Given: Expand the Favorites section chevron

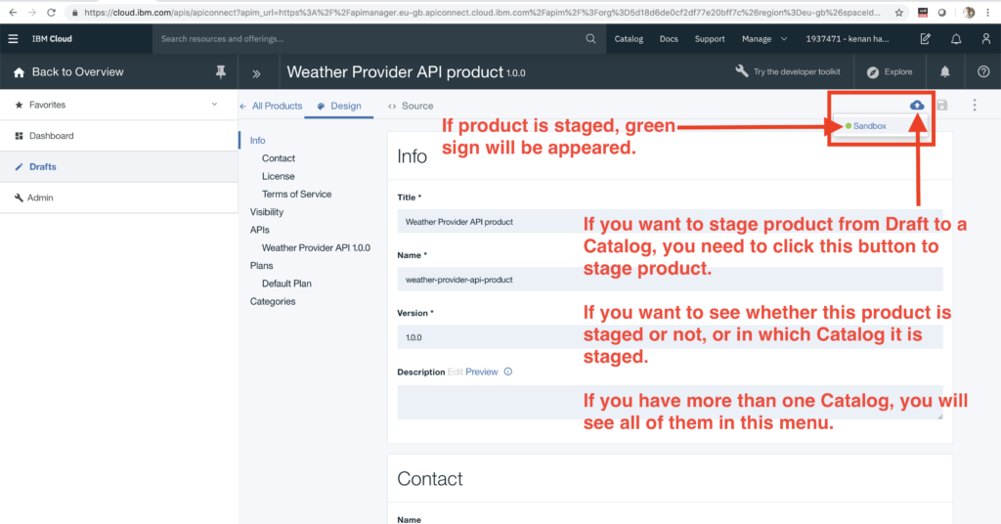Looking at the screenshot, I should [x=214, y=105].
